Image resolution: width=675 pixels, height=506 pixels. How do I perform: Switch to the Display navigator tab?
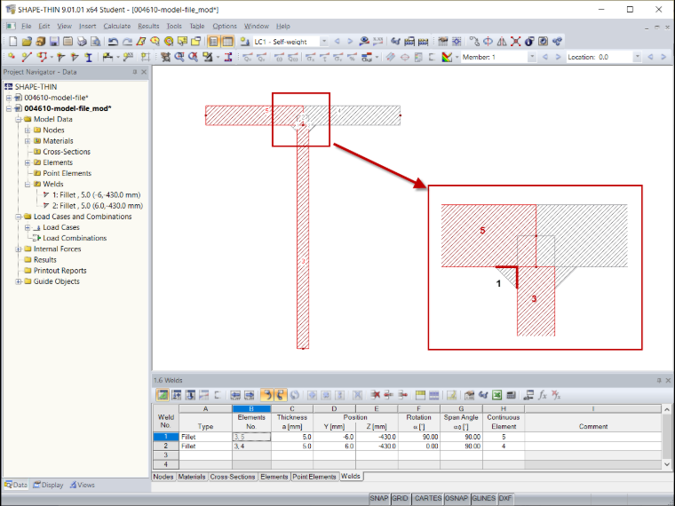coord(48,485)
